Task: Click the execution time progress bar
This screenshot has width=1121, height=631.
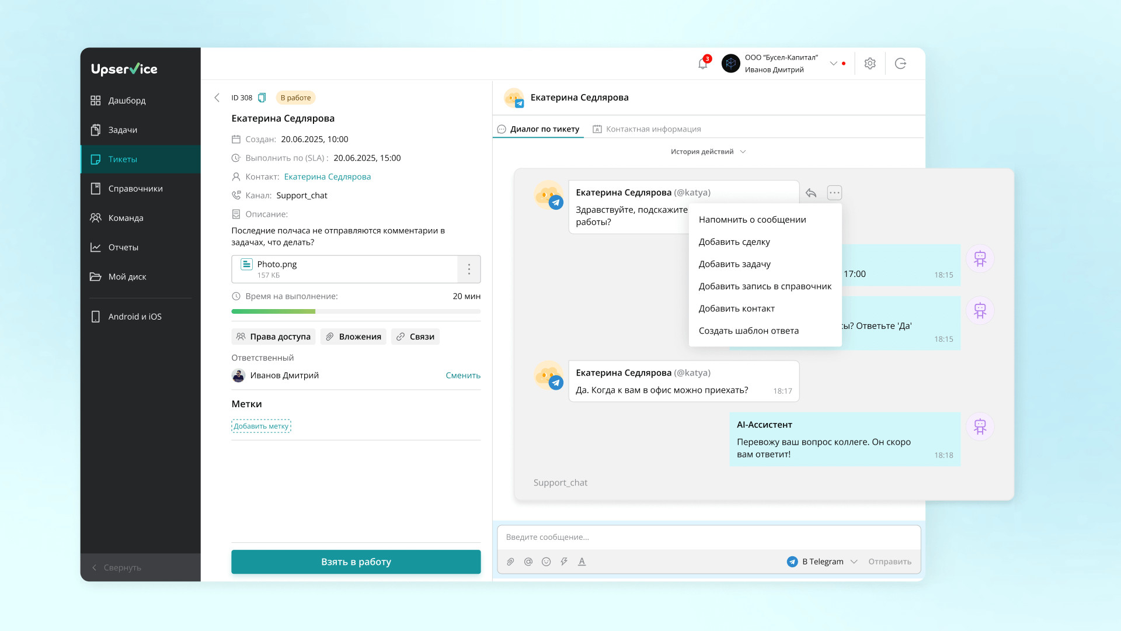Action: 356,311
